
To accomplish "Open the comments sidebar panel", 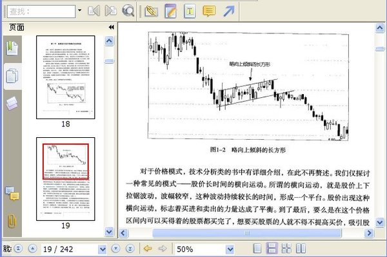I will coord(12,193).
